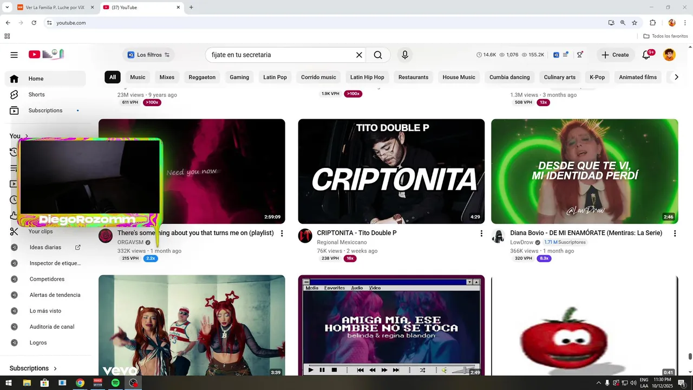Show hidden system tray icons
This screenshot has width=693, height=390.
pyautogui.click(x=598, y=383)
